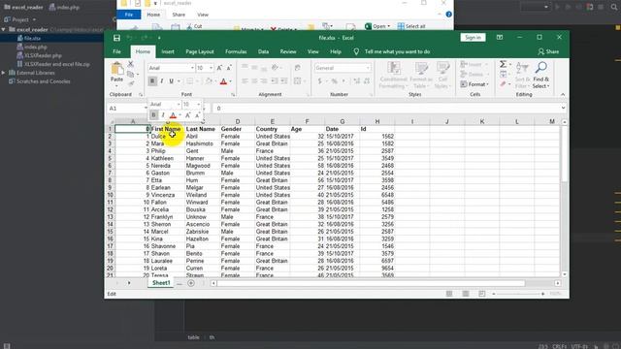Image resolution: width=621 pixels, height=349 pixels.
Task: Collapse the Excel ribbon
Action: (x=563, y=95)
